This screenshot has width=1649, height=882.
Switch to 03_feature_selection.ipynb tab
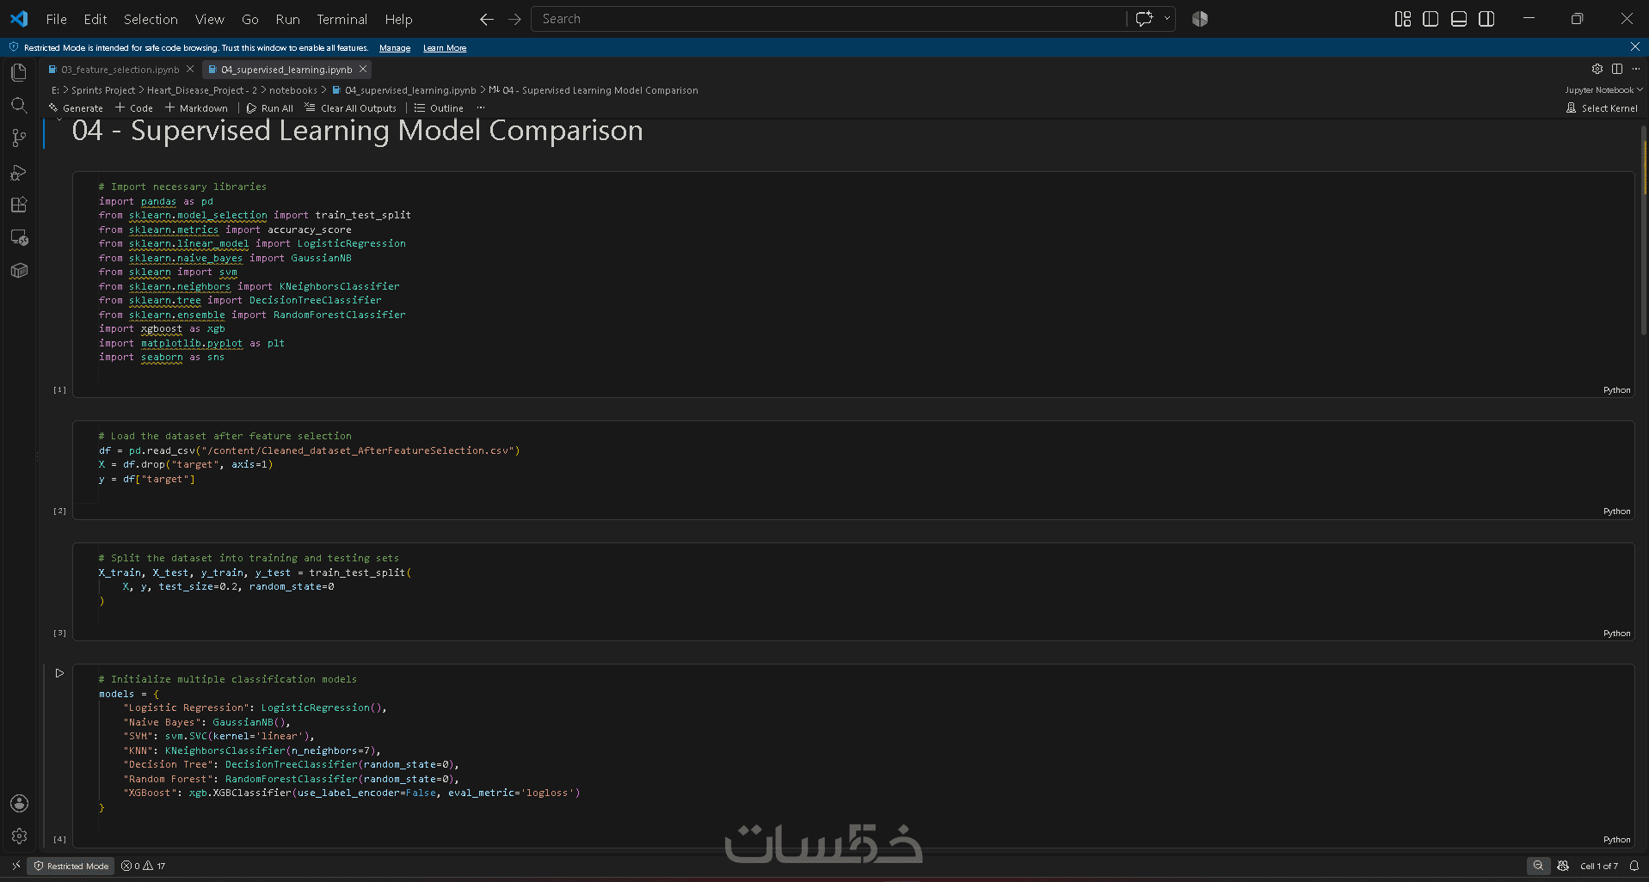tap(120, 70)
